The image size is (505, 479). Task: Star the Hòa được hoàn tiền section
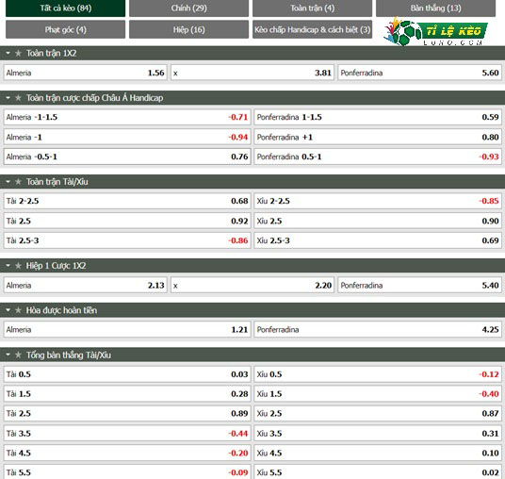pos(18,310)
